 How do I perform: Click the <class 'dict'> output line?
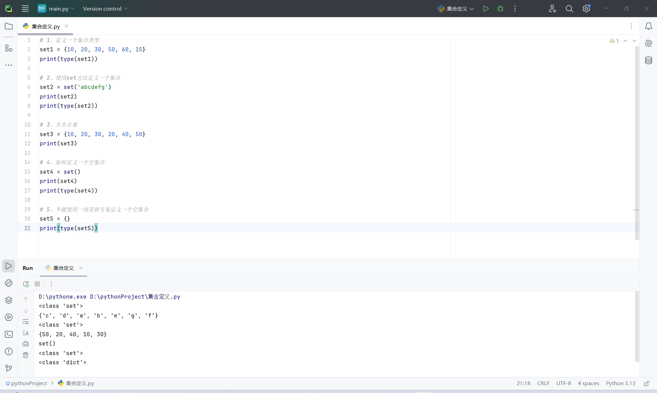click(63, 362)
